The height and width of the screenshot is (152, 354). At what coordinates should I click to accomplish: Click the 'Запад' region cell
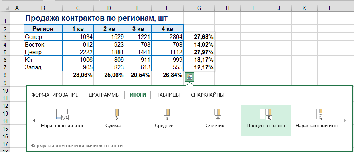click(43, 67)
